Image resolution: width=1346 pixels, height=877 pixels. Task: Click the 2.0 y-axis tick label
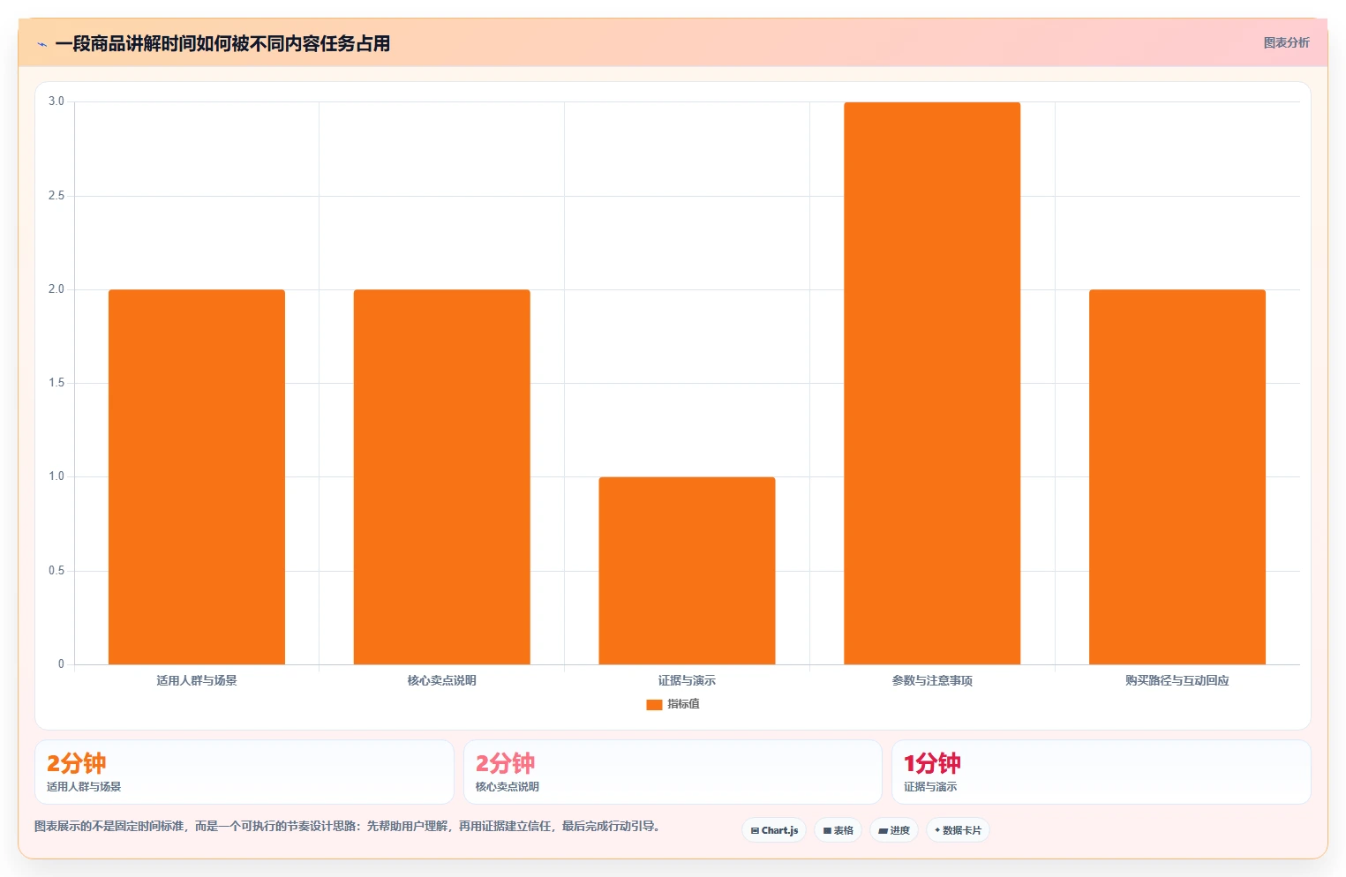pyautogui.click(x=56, y=289)
